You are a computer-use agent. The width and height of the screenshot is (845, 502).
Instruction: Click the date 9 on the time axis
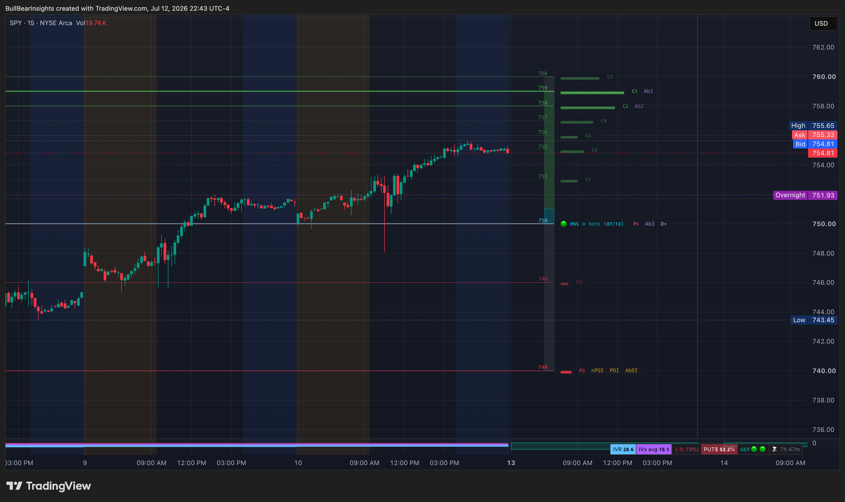point(85,463)
